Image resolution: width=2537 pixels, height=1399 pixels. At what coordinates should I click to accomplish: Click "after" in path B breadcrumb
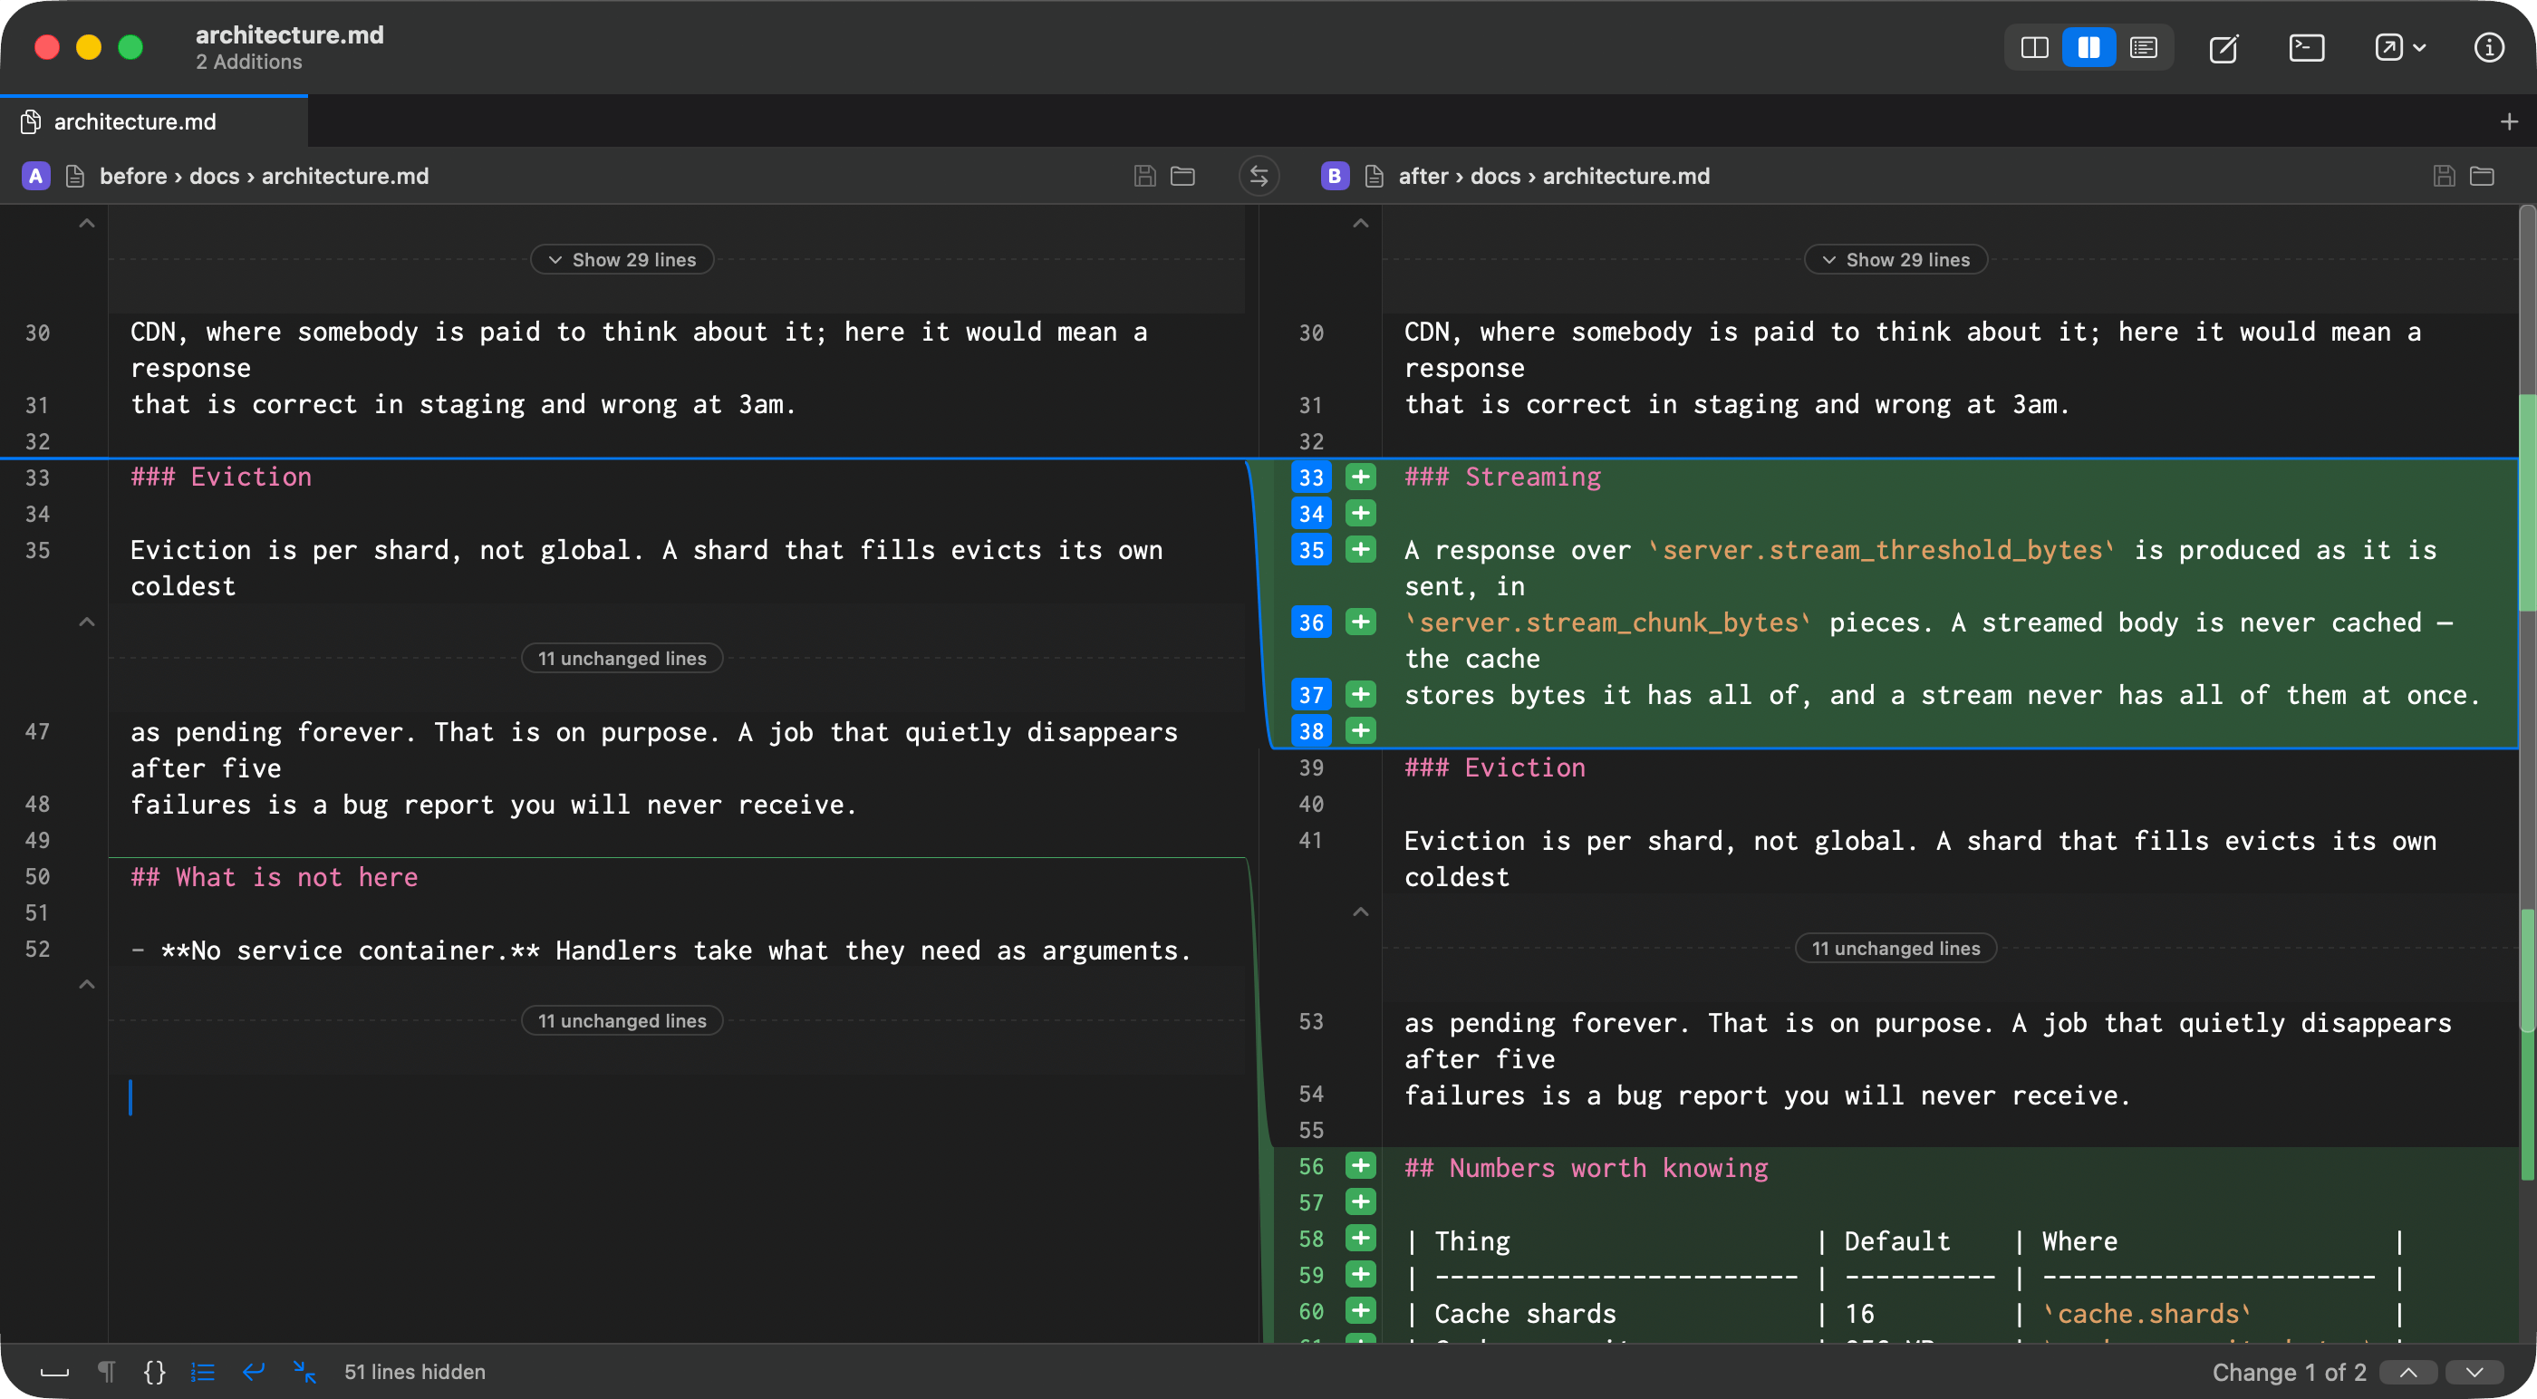[x=1423, y=177]
